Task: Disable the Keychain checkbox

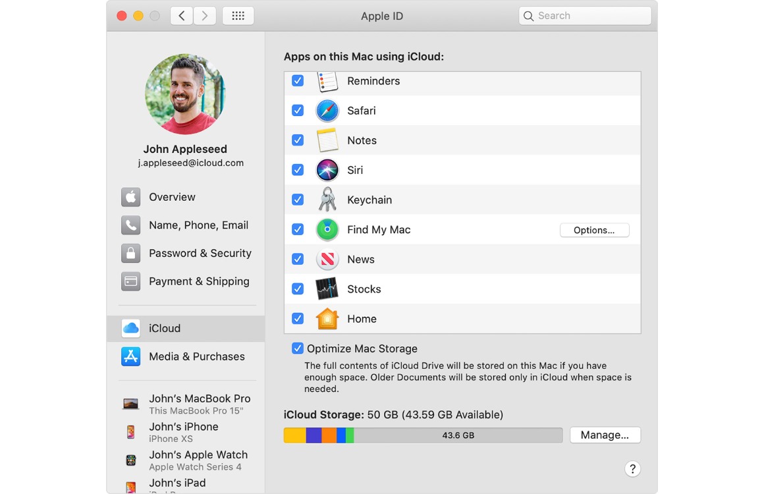Action: tap(298, 200)
